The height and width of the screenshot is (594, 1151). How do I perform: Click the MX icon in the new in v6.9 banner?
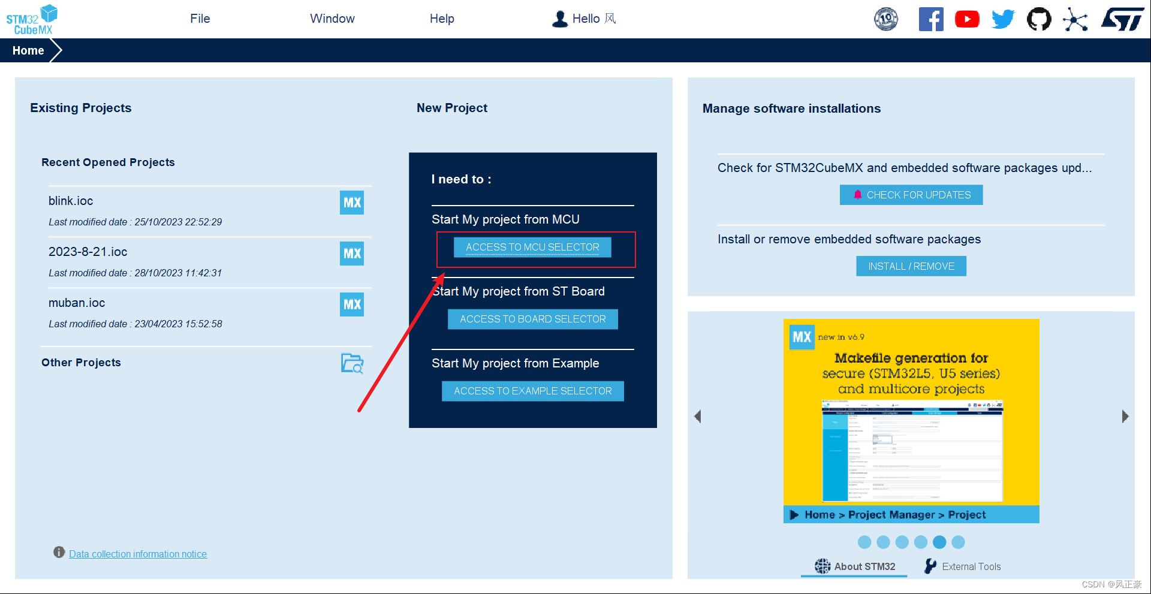(x=802, y=337)
